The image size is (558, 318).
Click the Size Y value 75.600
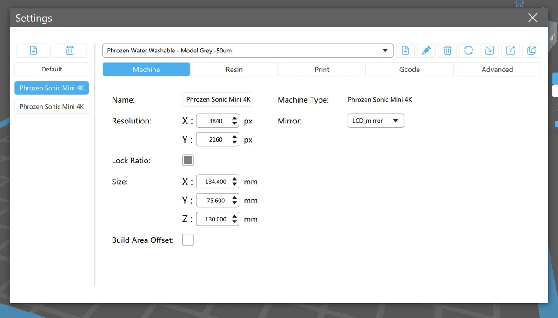tap(216, 201)
